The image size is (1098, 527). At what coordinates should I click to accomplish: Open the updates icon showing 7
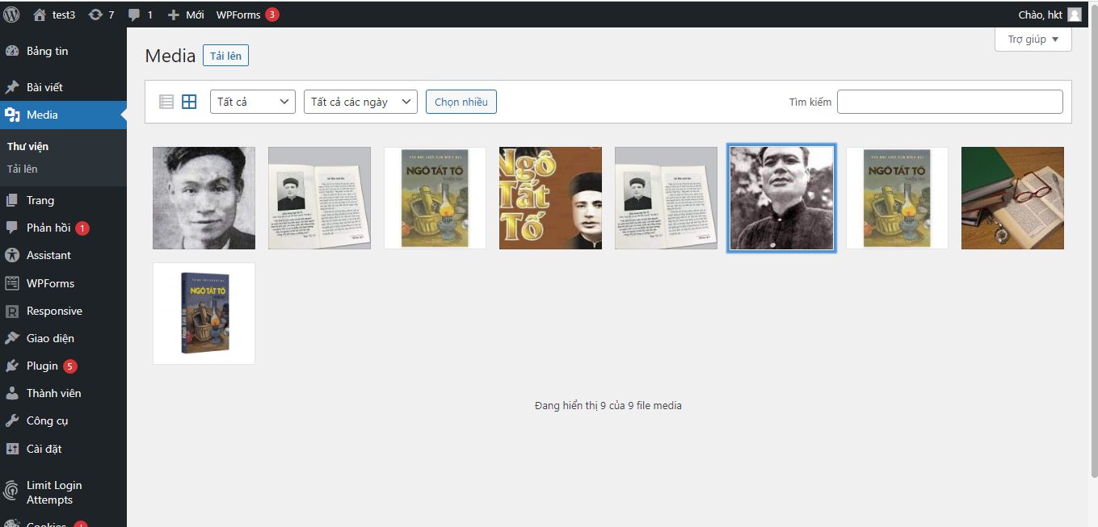click(95, 15)
